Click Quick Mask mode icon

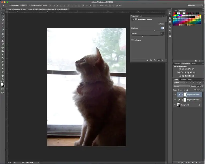3,89
